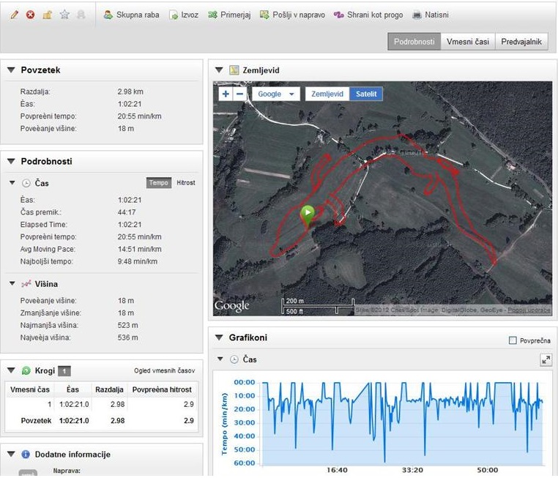Screen dimensions: 558x478
Task: Click the green laps icon beside Krogi
Action: 26,371
